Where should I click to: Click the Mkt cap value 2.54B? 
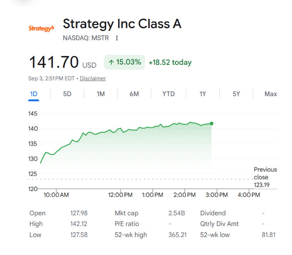[x=177, y=213]
